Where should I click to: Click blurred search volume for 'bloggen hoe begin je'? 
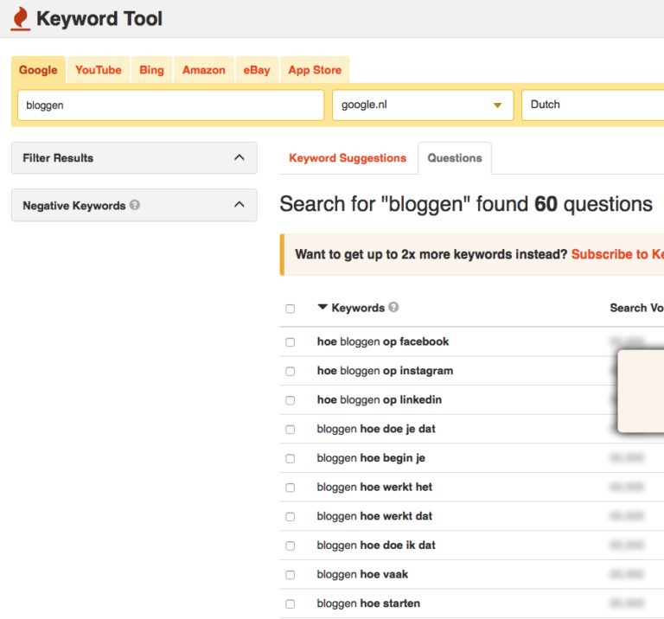(627, 457)
